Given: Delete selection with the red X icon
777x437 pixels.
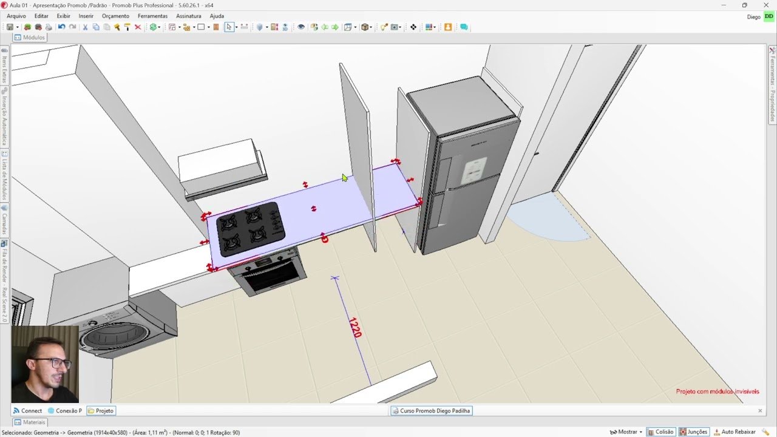Looking at the screenshot, I should [138, 27].
